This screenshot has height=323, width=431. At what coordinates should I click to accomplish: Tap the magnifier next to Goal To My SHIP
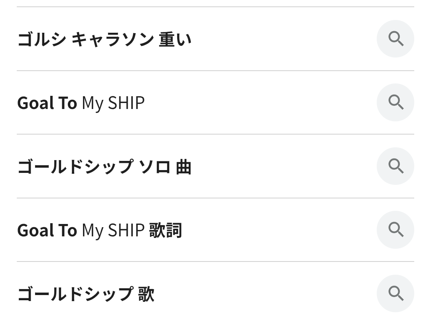pos(395,103)
